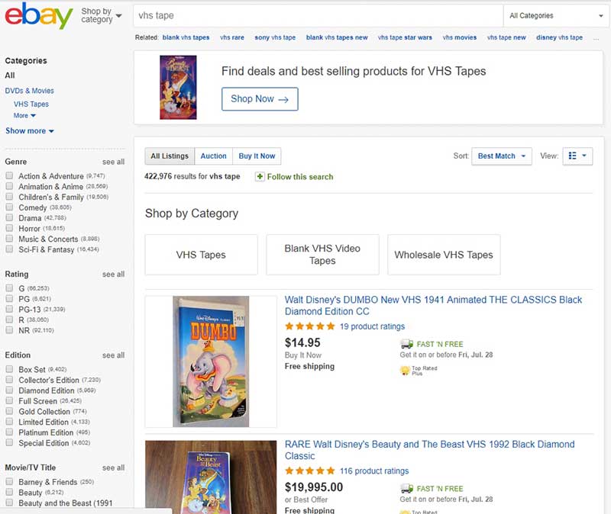611x514 pixels.
Task: Select the Buy It Now tab
Action: tap(257, 156)
